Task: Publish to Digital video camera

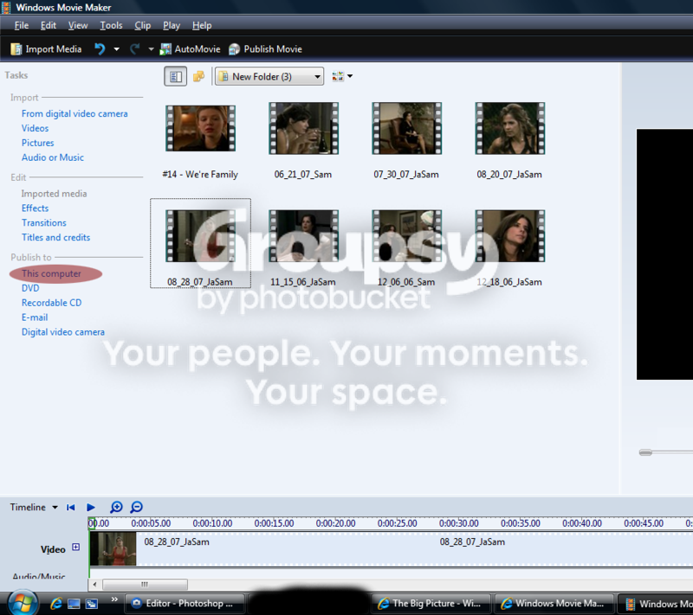Action: pos(63,332)
